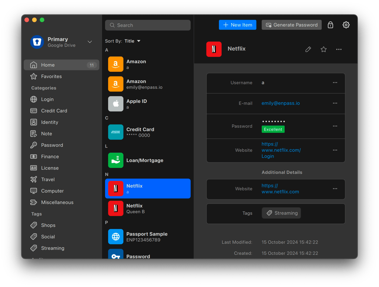Click the large Netflix logo in details header
This screenshot has width=379, height=287.
(x=214, y=49)
